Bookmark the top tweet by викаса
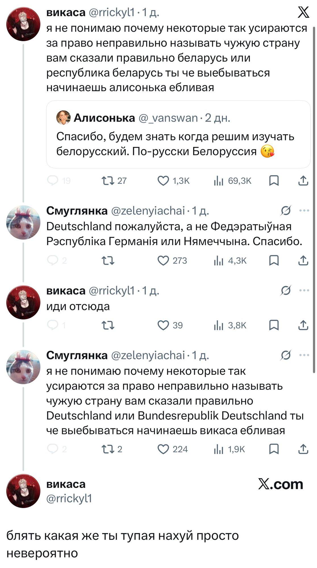 pos(274,181)
